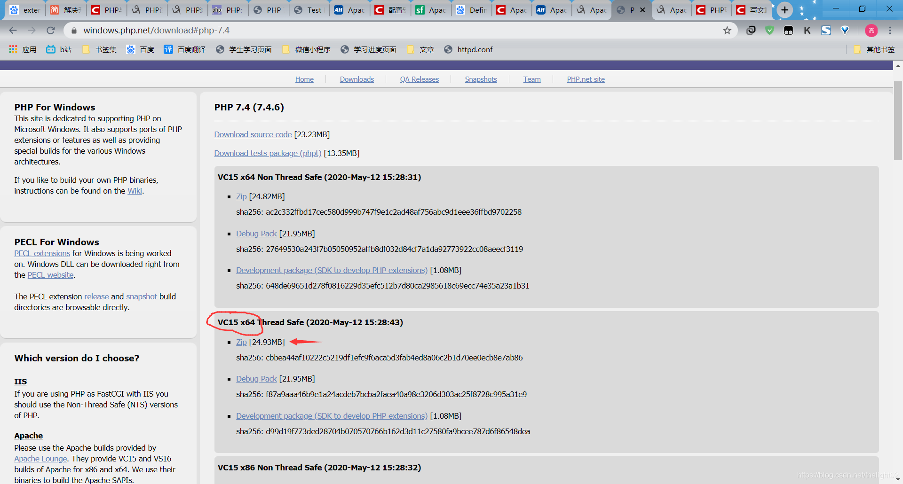
Task: View site info via the lock icon
Action: click(x=74, y=31)
